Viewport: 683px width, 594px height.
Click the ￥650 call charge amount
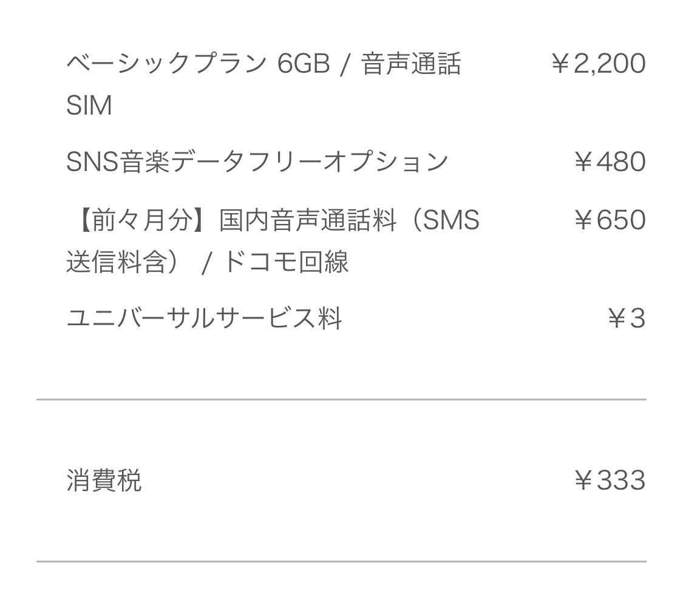610,220
